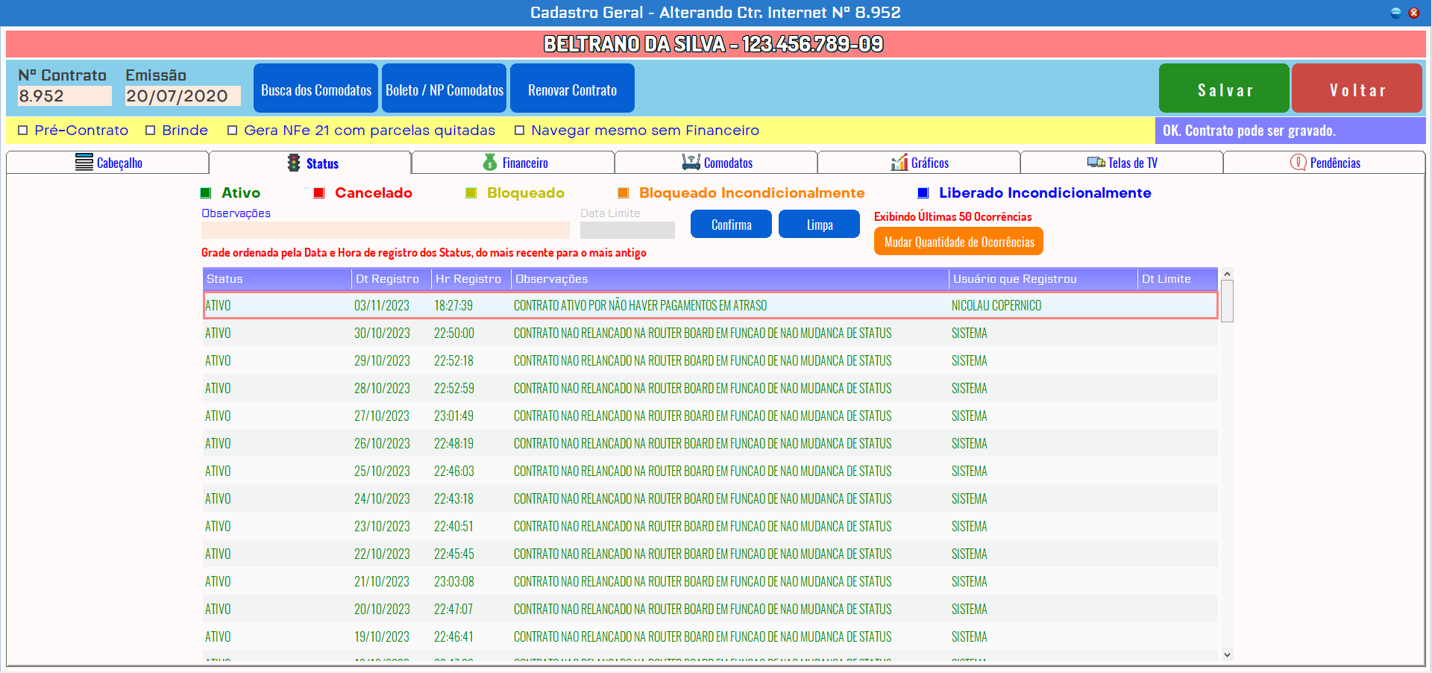Select the Ativo status option

(206, 193)
